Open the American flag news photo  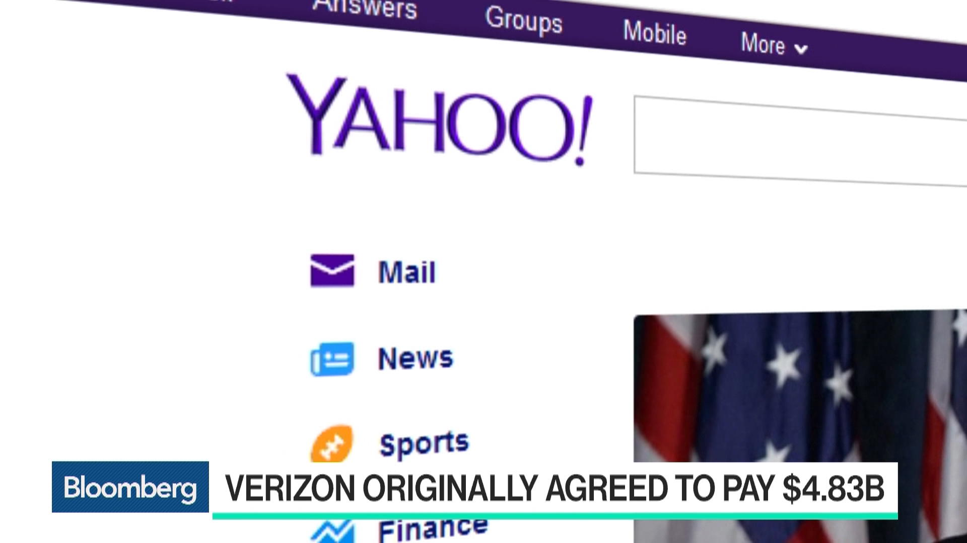point(800,426)
